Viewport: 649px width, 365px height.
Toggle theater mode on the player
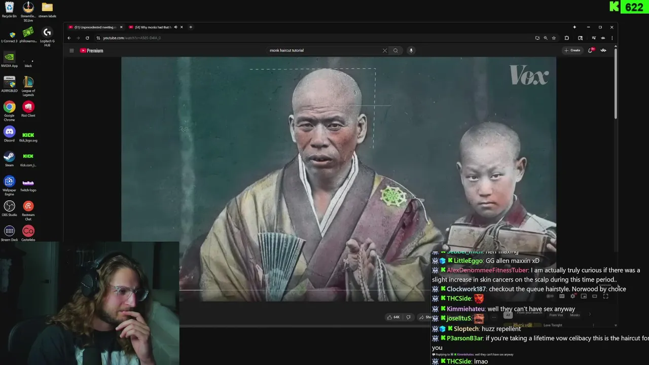[595, 296]
